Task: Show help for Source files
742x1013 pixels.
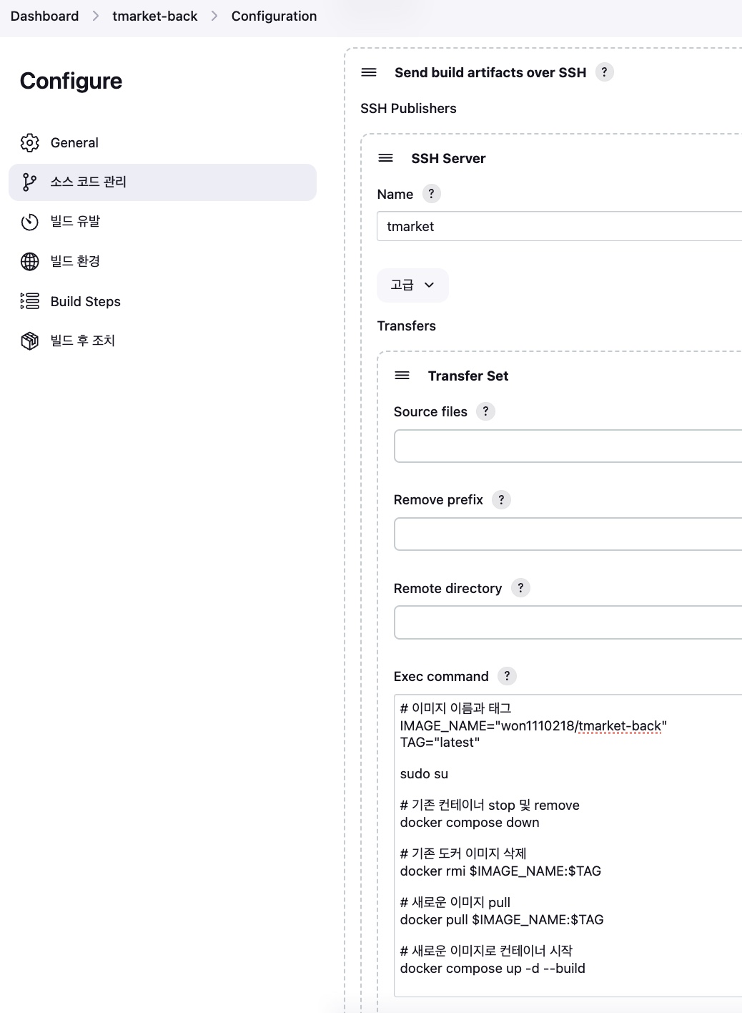Action: [x=485, y=411]
